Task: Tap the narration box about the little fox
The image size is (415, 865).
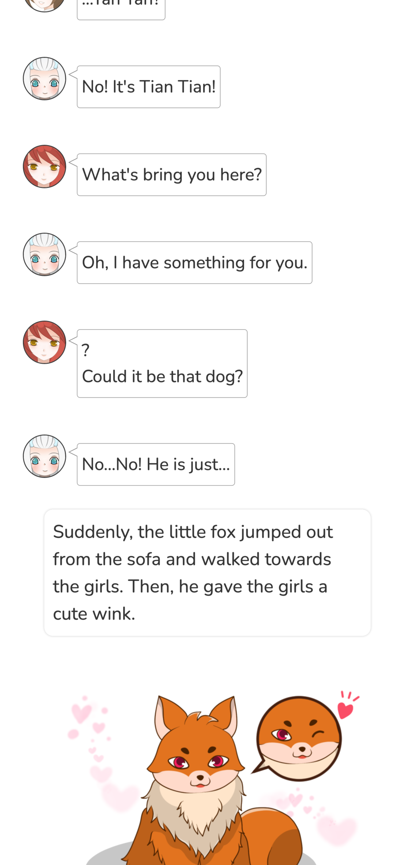Action: click(207, 573)
